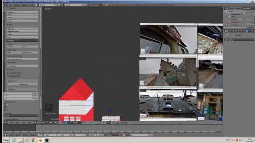The image size is (255, 143).
Task: Open the 3D view View menu
Action: pos(11,123)
